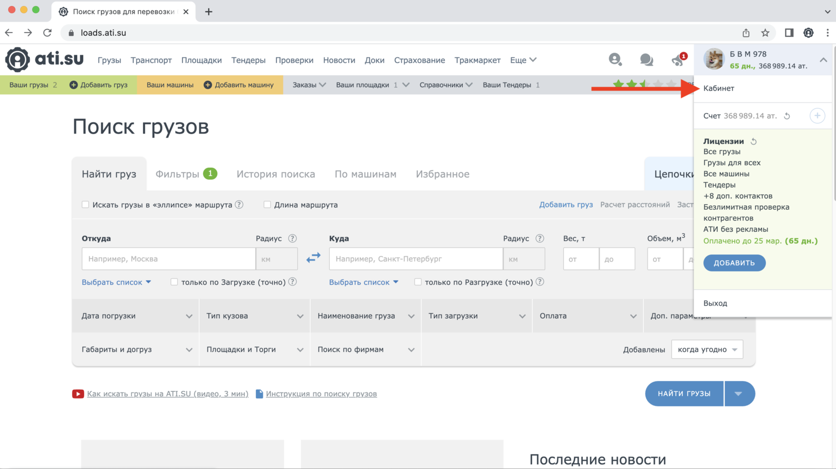Open Выбрать список under Откуда
This screenshot has height=469, width=836.
pyautogui.click(x=116, y=282)
